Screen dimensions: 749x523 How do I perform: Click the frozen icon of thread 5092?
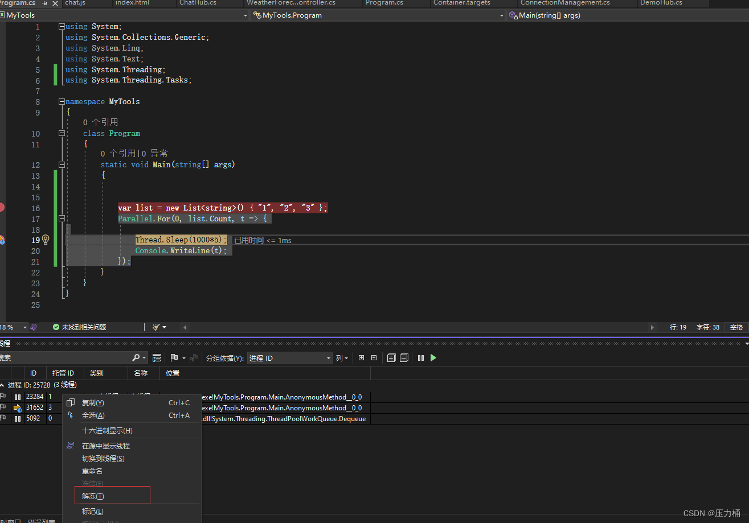[18, 418]
